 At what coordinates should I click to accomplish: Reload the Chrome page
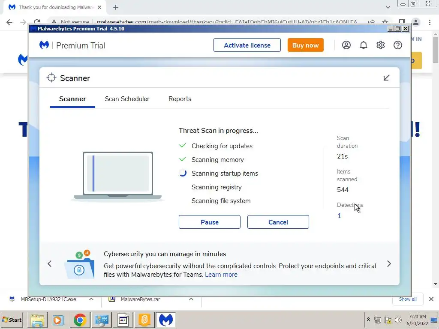tap(37, 21)
